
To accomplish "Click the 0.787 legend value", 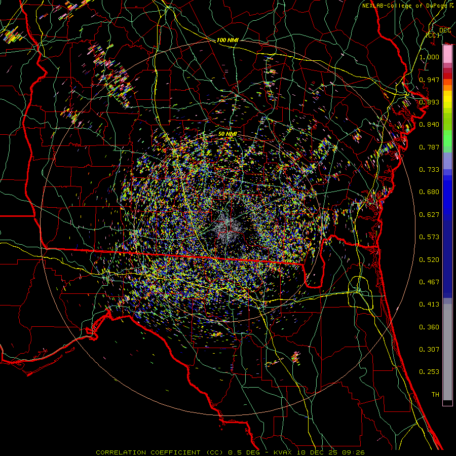I will [x=429, y=147].
